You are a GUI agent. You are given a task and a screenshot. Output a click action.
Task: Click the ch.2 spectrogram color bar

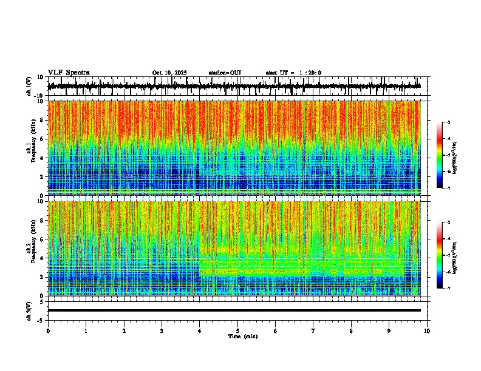coord(439,255)
